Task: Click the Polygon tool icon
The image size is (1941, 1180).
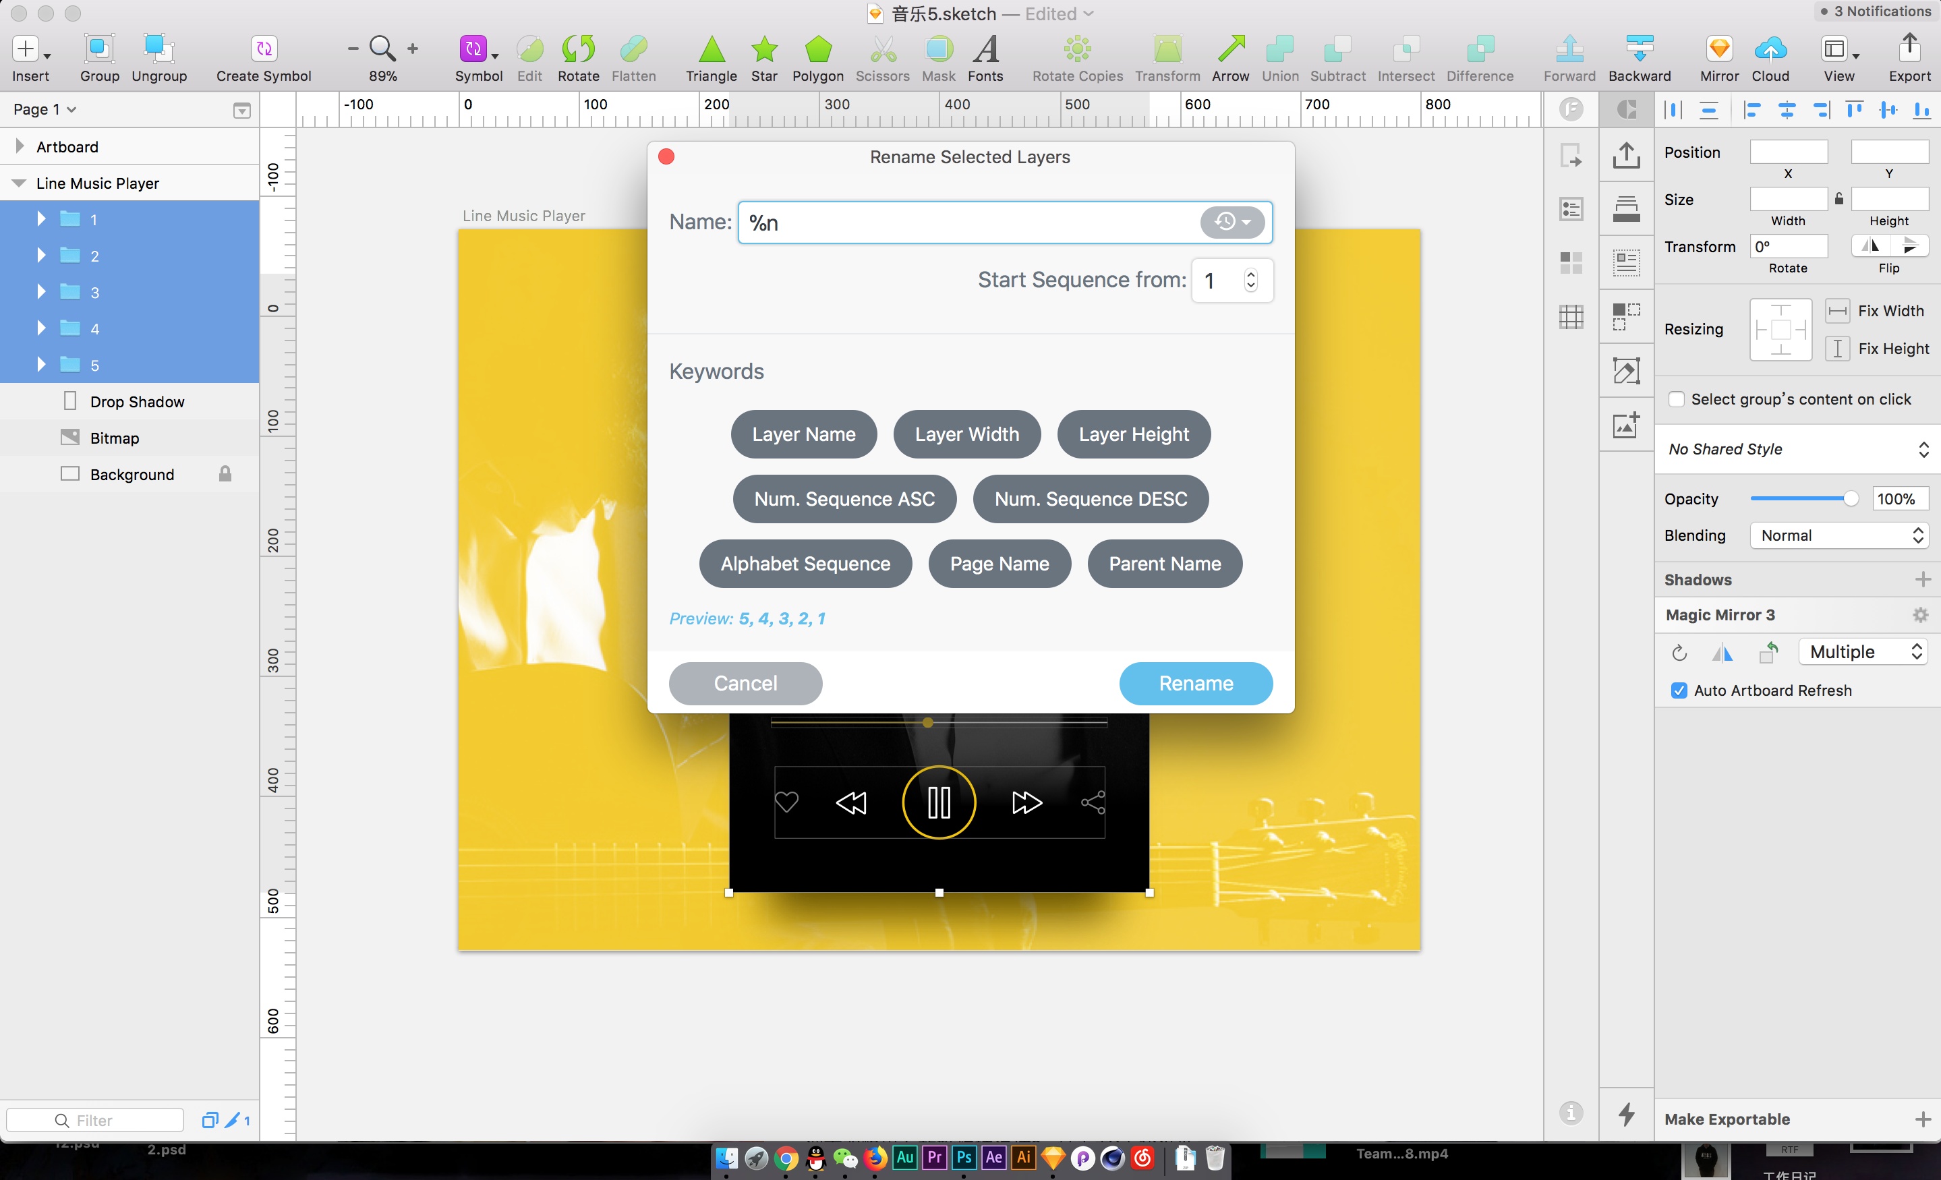Action: [x=817, y=50]
